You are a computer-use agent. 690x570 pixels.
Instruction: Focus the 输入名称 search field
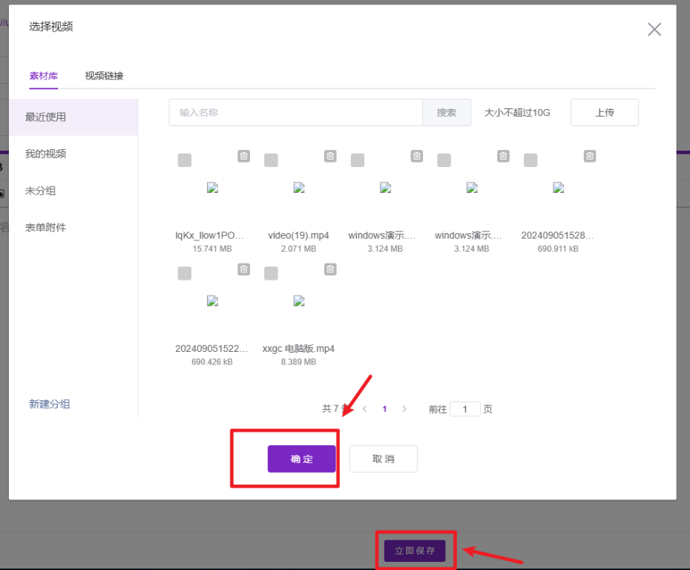pos(296,113)
